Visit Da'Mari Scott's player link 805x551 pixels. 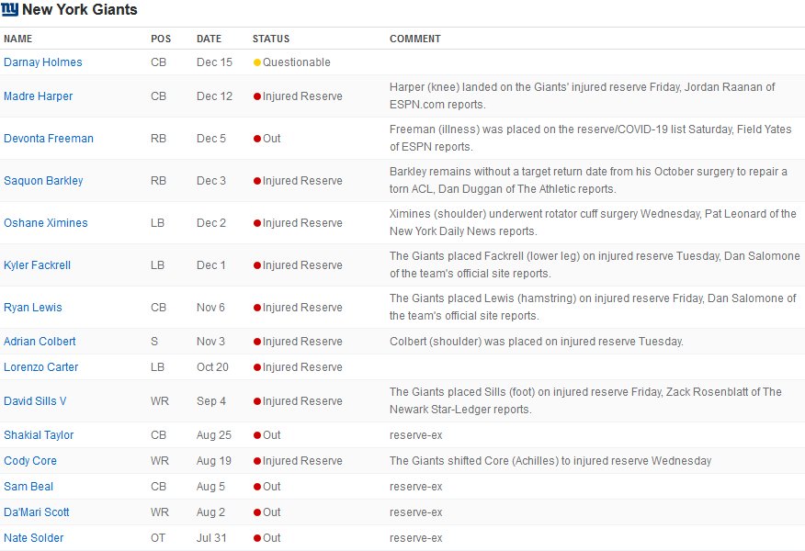[x=37, y=512]
